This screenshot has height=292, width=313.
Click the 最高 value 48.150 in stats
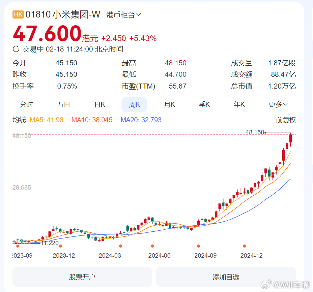175,63
